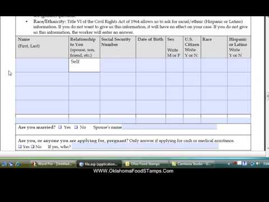Click the 'Name (First, Last)' column header
The width and height of the screenshot is (269, 202).
[x=42, y=47]
